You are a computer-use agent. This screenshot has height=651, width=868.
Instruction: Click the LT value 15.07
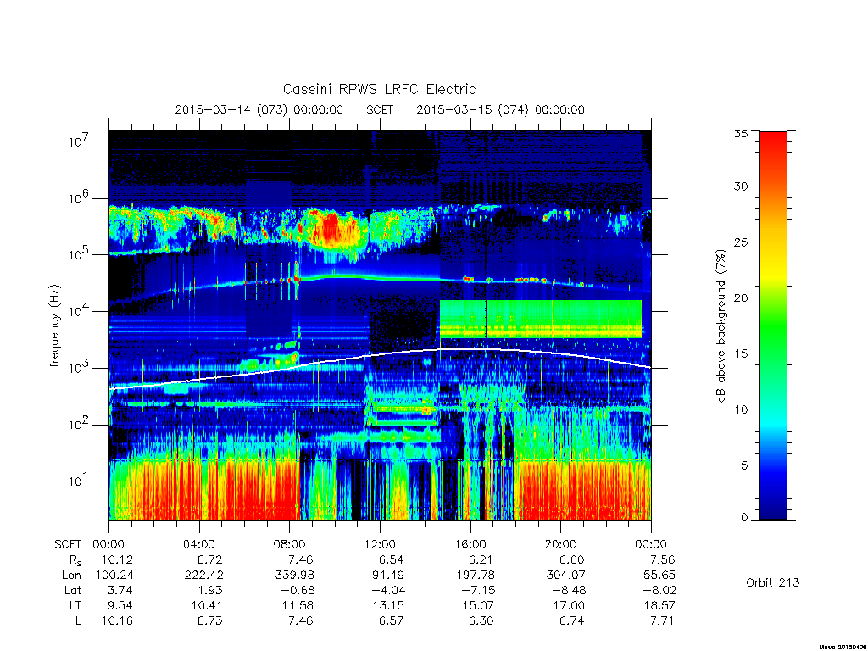(x=478, y=605)
